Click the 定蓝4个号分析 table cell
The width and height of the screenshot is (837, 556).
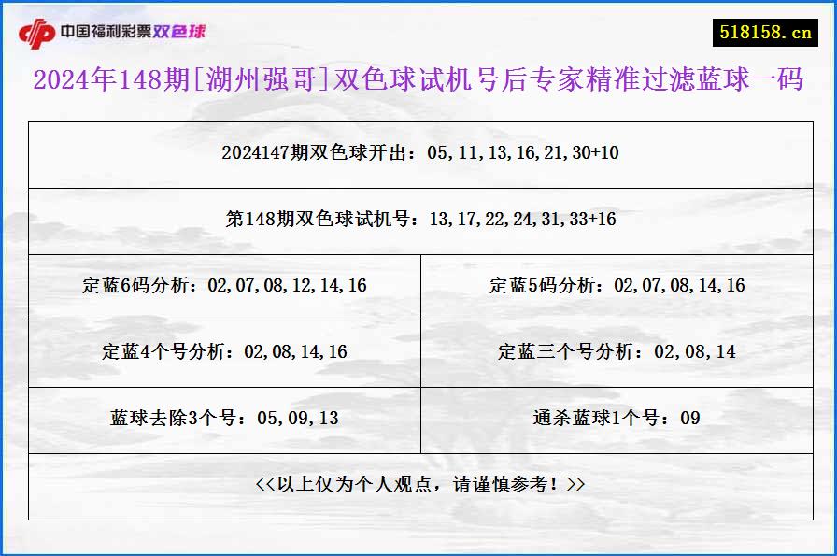point(224,353)
